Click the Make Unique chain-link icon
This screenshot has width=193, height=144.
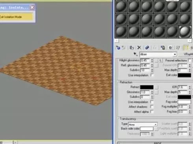[x=147, y=48]
